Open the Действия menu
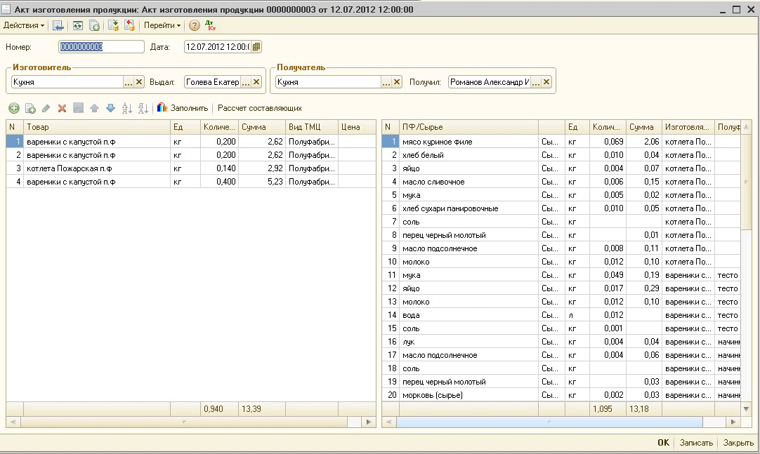This screenshot has width=760, height=454. coord(24,25)
